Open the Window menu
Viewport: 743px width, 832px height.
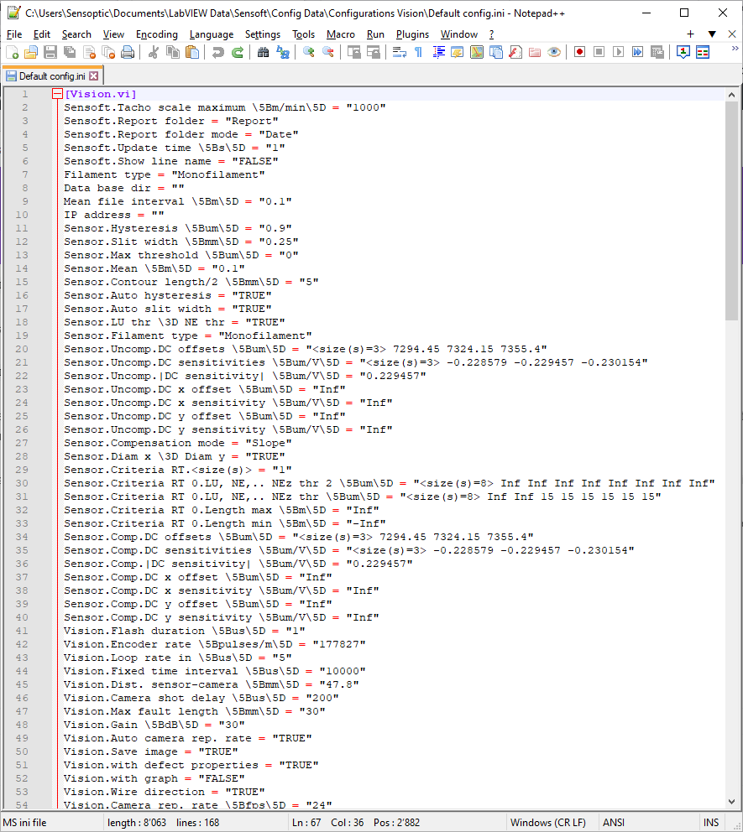point(459,34)
